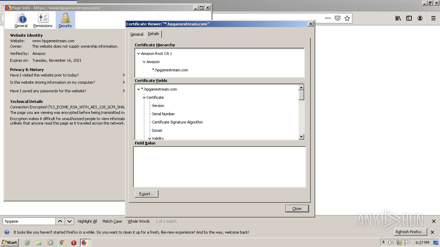The height and width of the screenshot is (247, 440).
Task: Open the Permissions section in Page Info
Action: (x=43, y=20)
